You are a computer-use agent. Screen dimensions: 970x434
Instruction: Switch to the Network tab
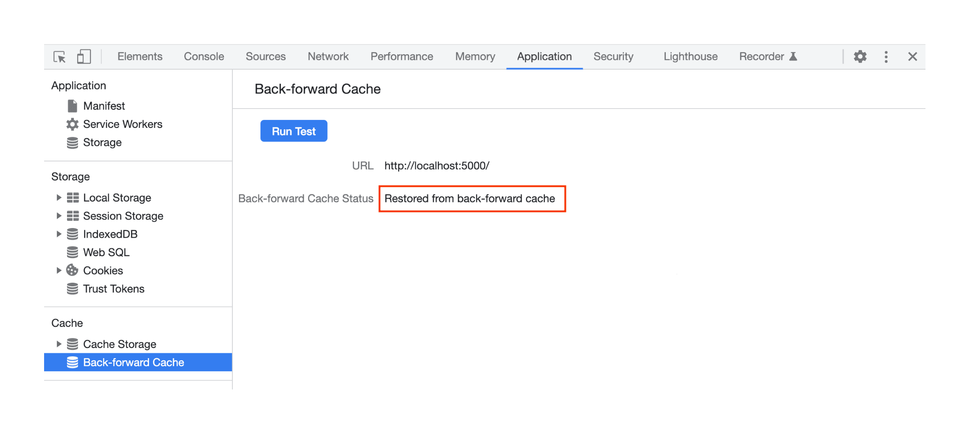(x=328, y=56)
